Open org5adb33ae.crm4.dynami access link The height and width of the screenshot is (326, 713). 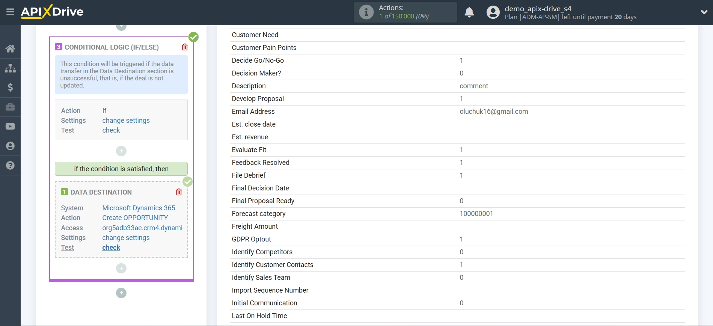142,228
